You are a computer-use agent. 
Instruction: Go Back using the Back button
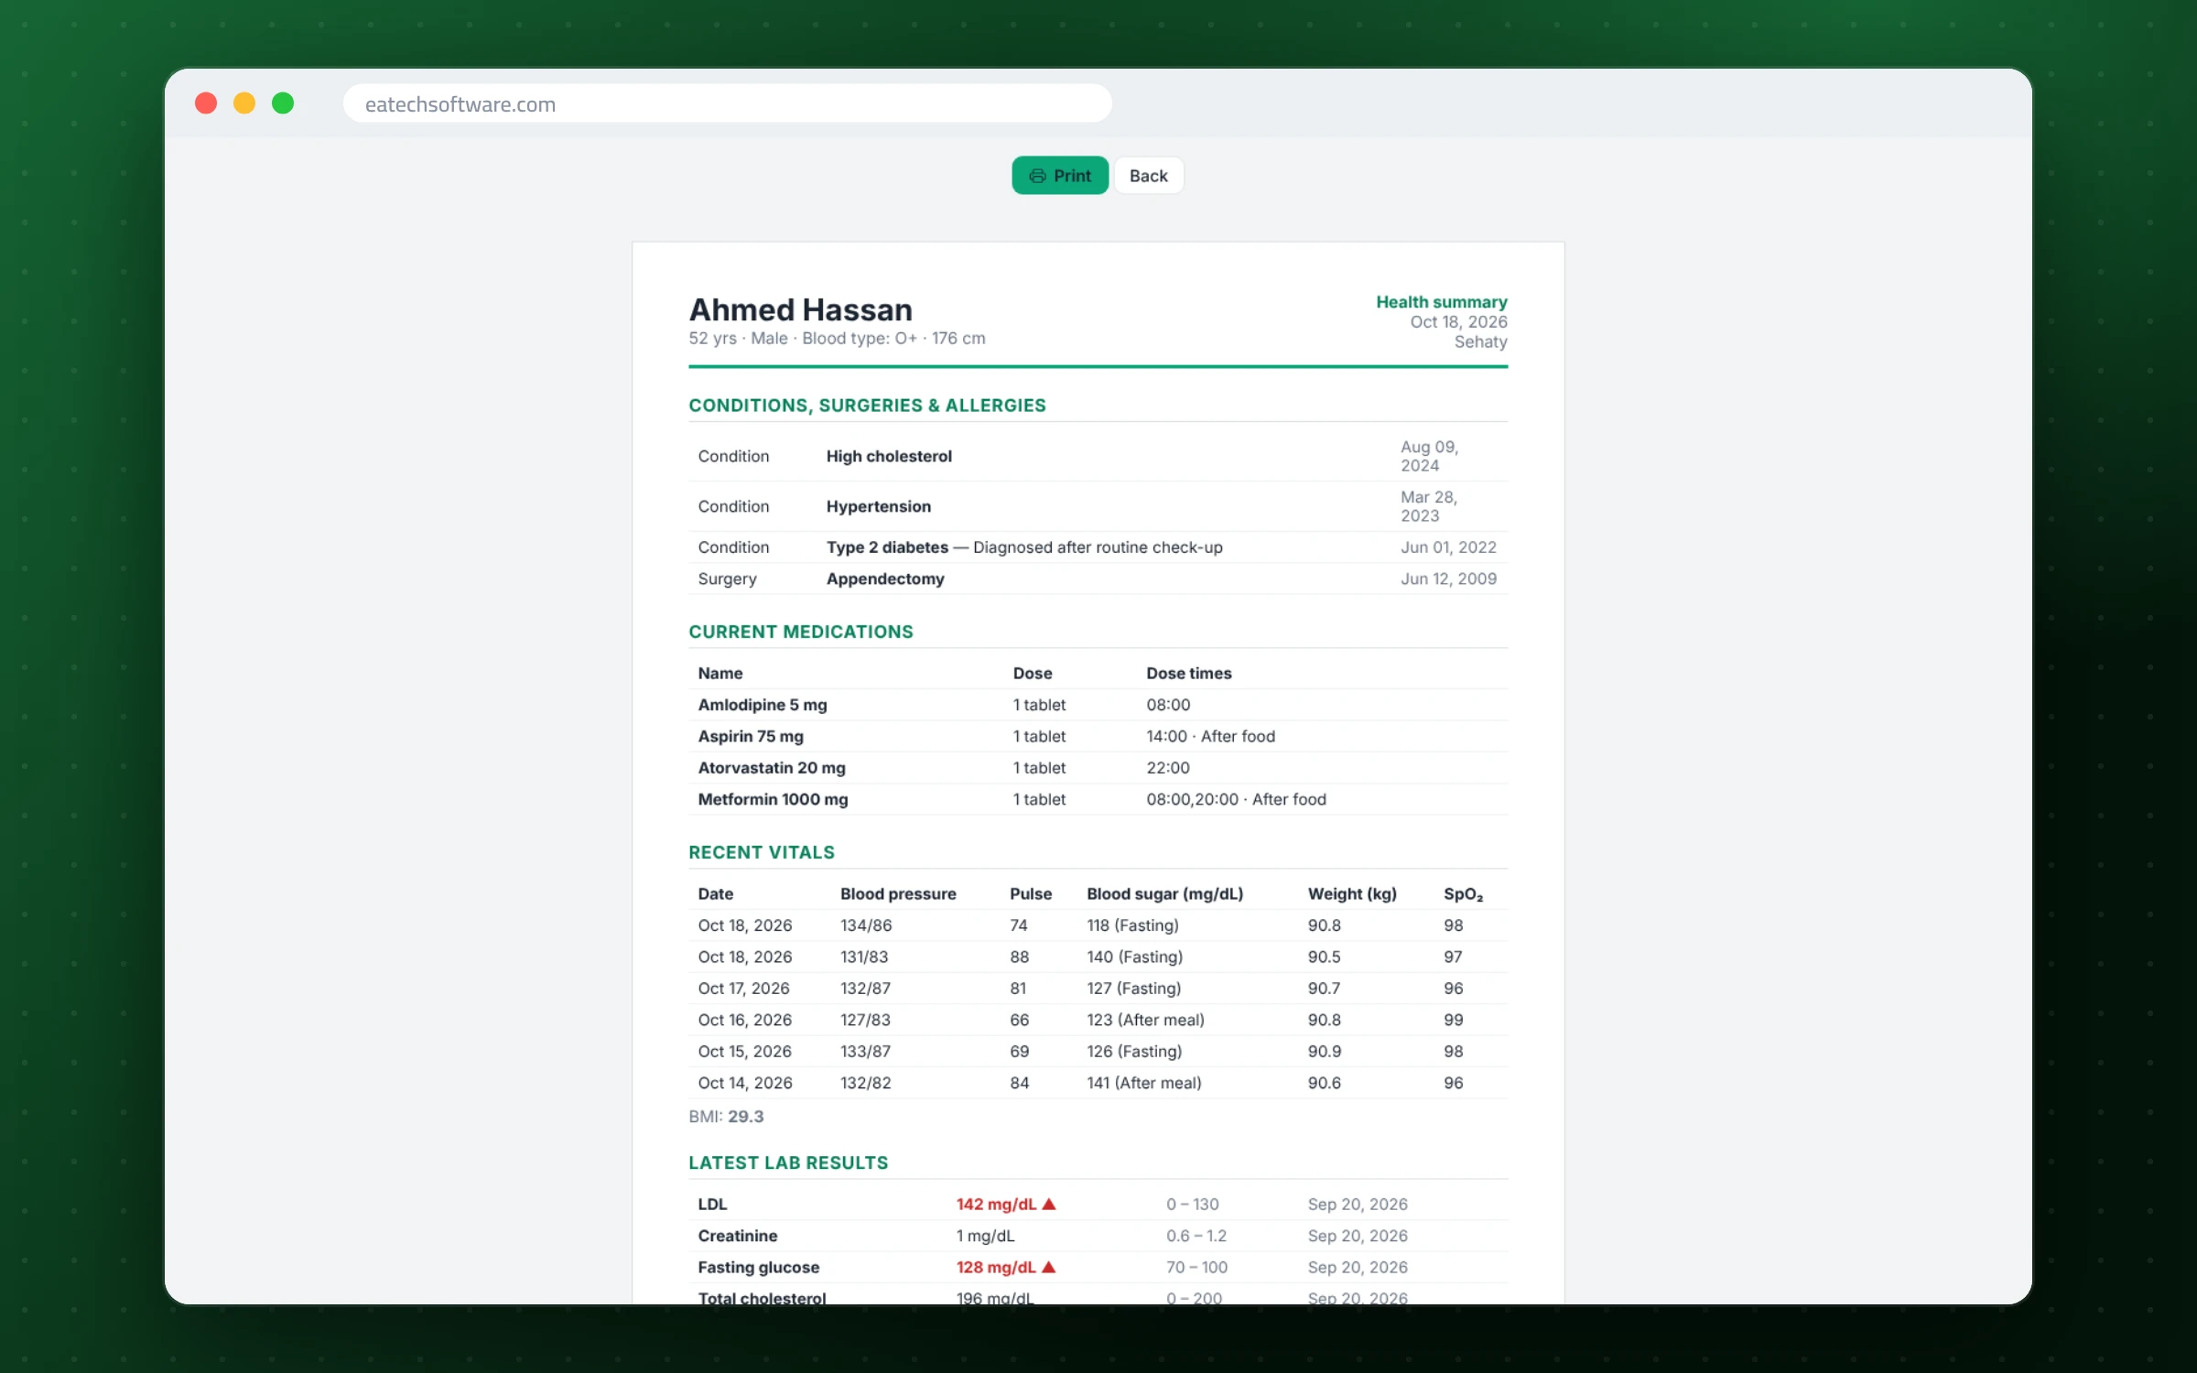click(1148, 176)
